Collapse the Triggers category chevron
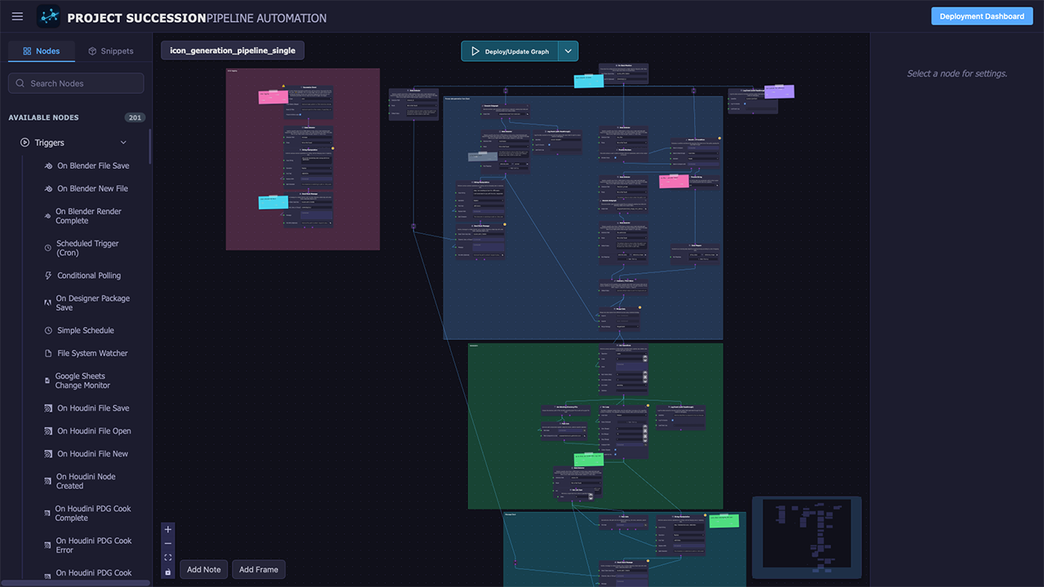 [124, 143]
